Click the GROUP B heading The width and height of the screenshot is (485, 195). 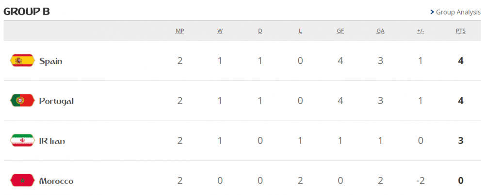[x=27, y=12]
